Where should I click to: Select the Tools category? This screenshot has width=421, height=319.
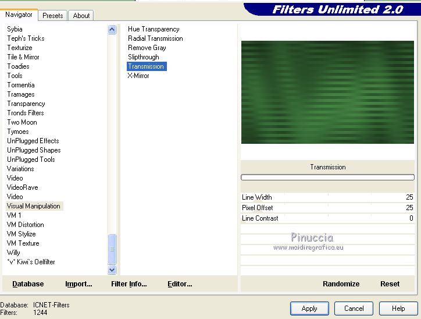(15, 76)
